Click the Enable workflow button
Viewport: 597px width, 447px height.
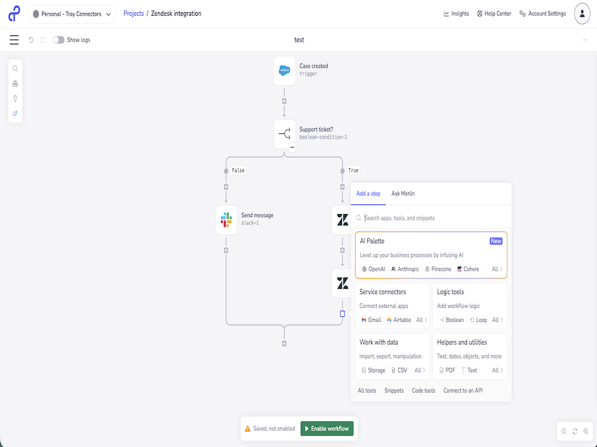click(x=326, y=428)
